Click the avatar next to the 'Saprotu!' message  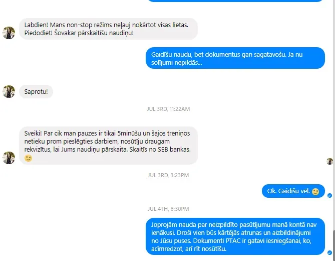click(x=9, y=92)
